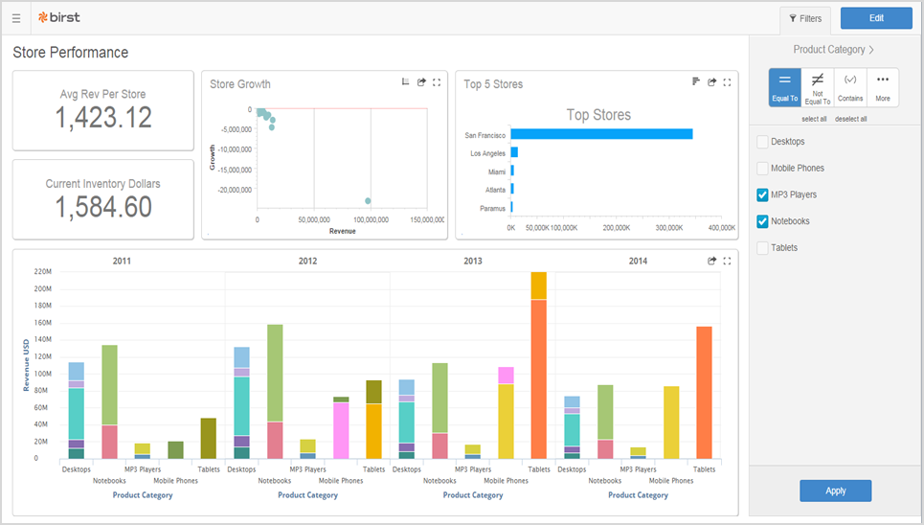
Task: Share the Store Growth chart
Action: 421,82
